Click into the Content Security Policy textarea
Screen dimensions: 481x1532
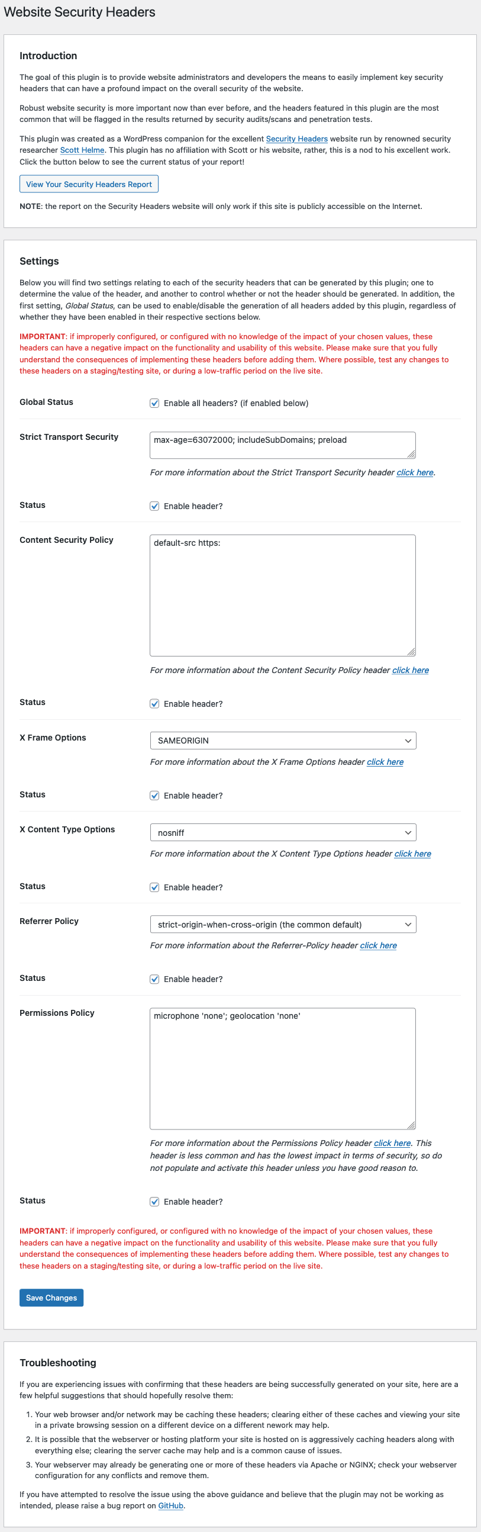point(282,596)
